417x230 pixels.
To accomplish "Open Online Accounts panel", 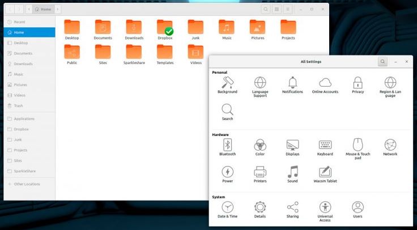I will [325, 83].
